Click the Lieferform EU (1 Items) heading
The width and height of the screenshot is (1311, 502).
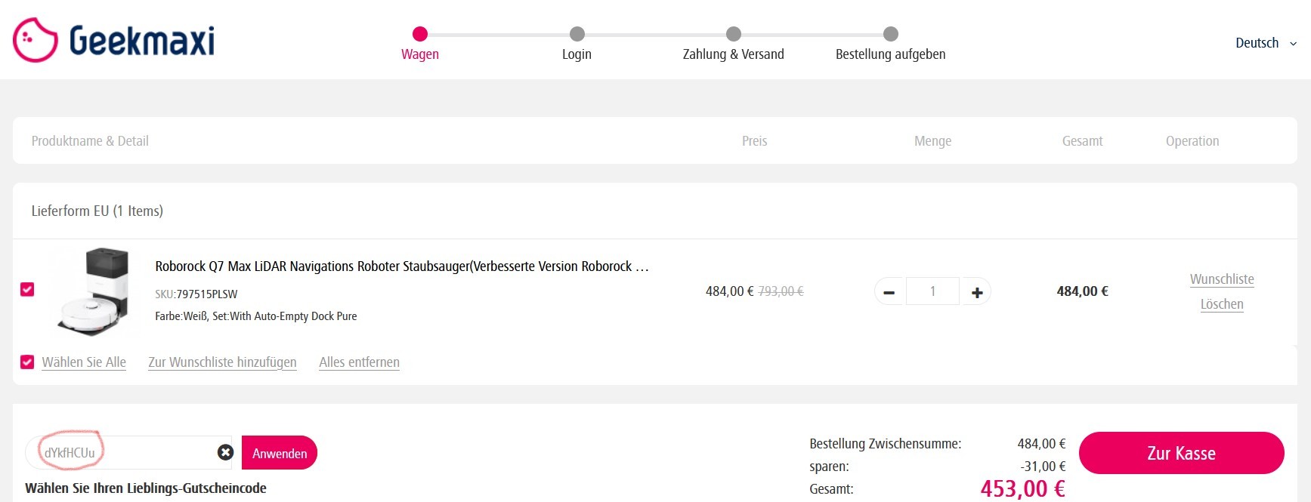[97, 211]
